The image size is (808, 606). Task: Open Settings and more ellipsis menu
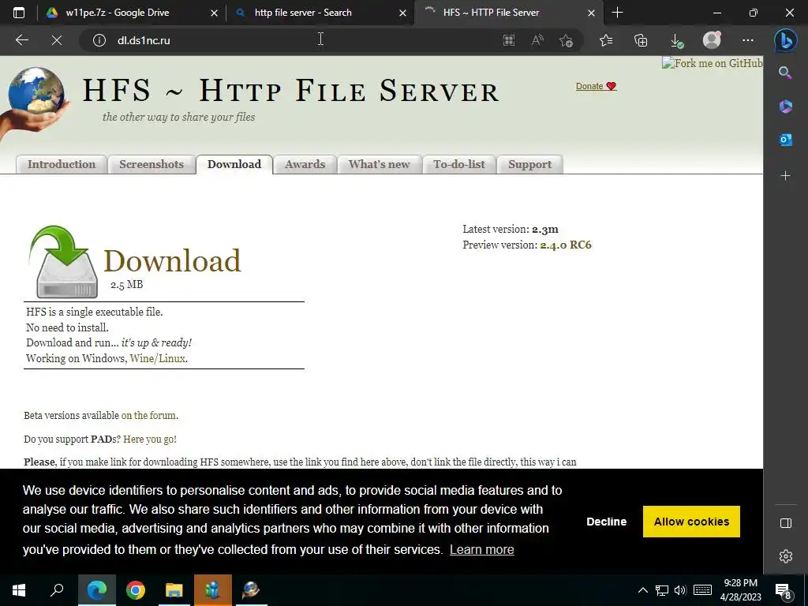pyautogui.click(x=748, y=40)
